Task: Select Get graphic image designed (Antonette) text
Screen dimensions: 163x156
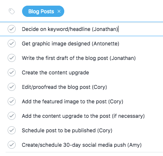Action: tap(71, 44)
